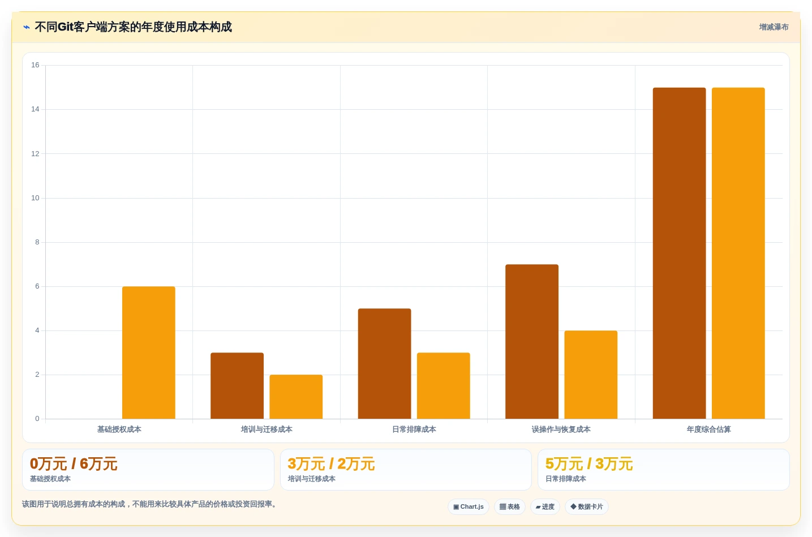The image size is (812, 537).
Task: Click the y-axis value 16
Action: (36, 65)
